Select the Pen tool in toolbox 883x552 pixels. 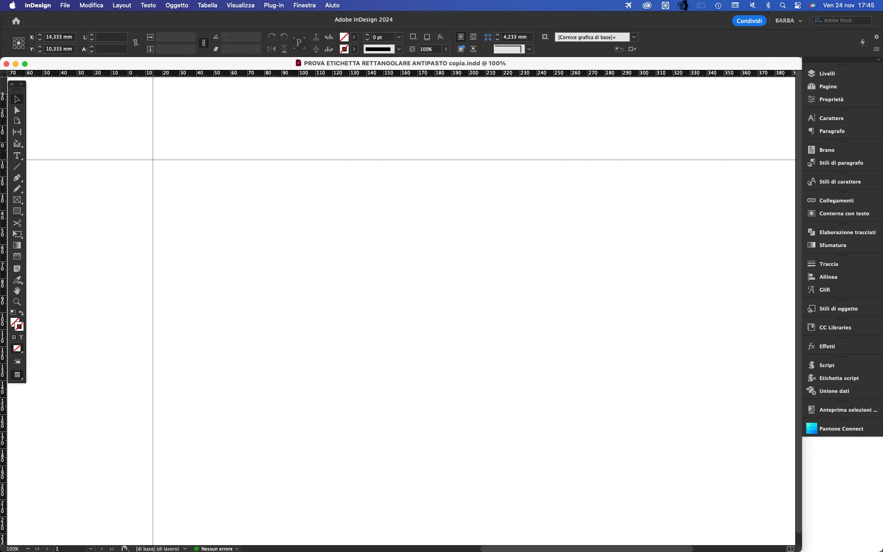coord(17,178)
